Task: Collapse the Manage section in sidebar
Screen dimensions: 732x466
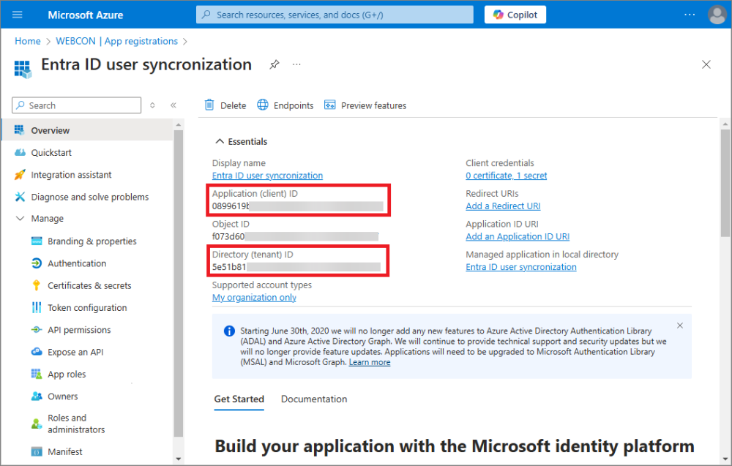Action: tap(20, 219)
